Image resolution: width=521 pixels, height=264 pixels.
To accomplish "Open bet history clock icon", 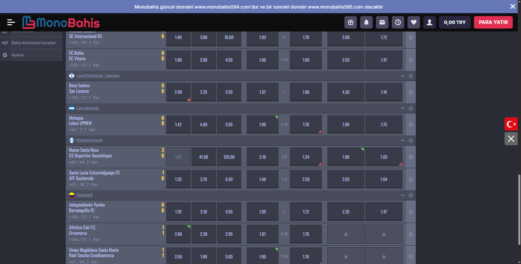I will (398, 22).
